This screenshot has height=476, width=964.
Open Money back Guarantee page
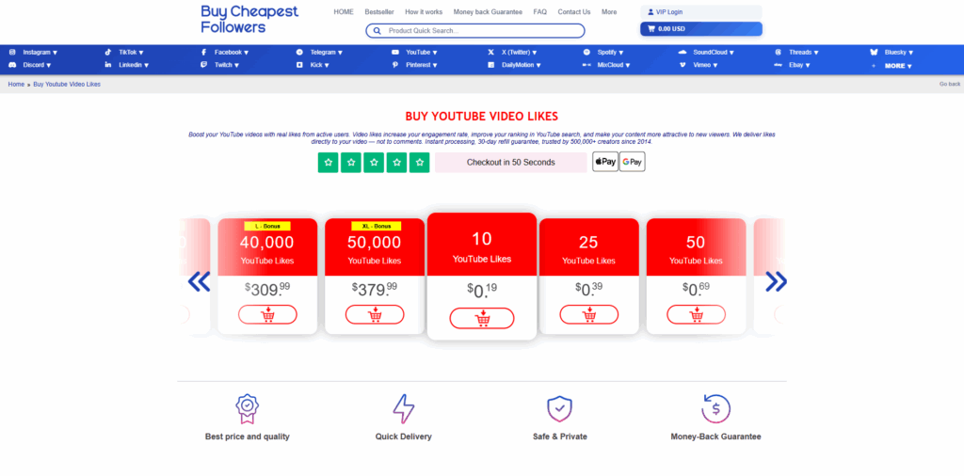[x=488, y=11]
